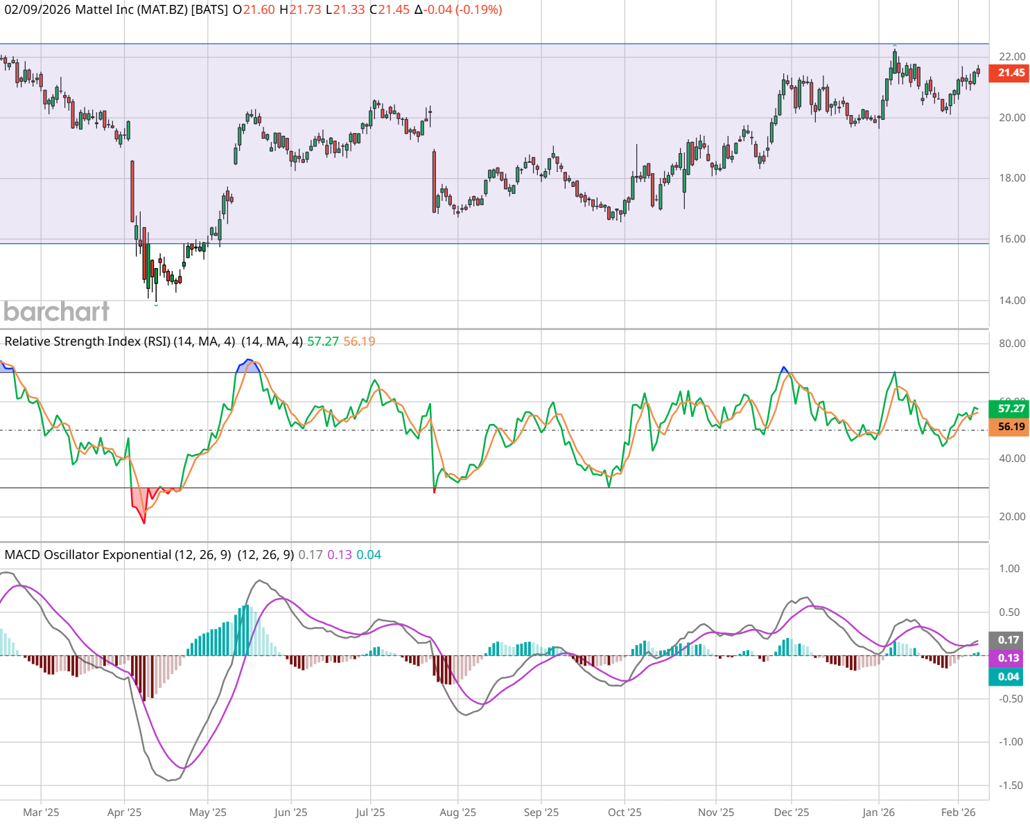The image size is (1030, 825).
Task: Click the [BATS] exchange label in the header
Action: coord(210,10)
